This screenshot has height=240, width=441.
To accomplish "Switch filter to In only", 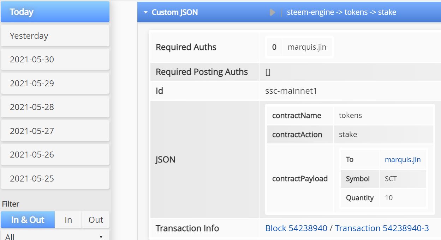I will point(68,220).
